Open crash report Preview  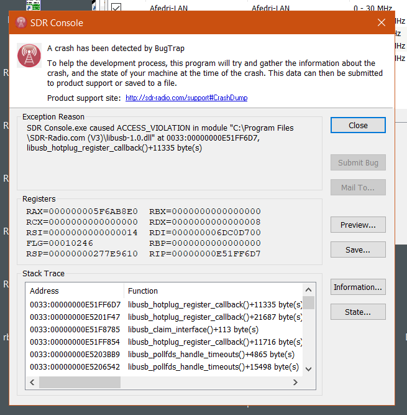click(x=358, y=225)
